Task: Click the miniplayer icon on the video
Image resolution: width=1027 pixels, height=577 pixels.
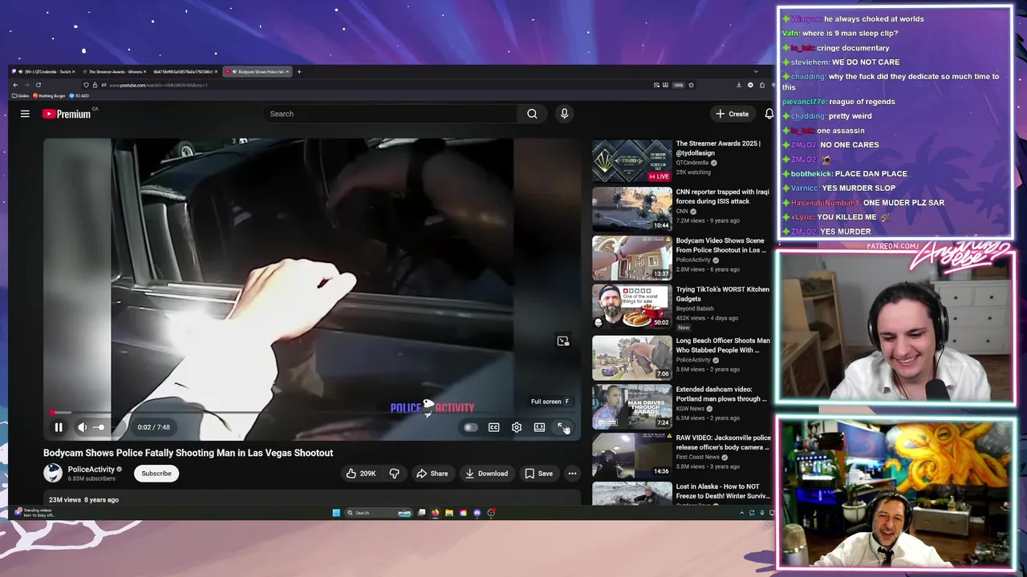Action: tap(563, 341)
